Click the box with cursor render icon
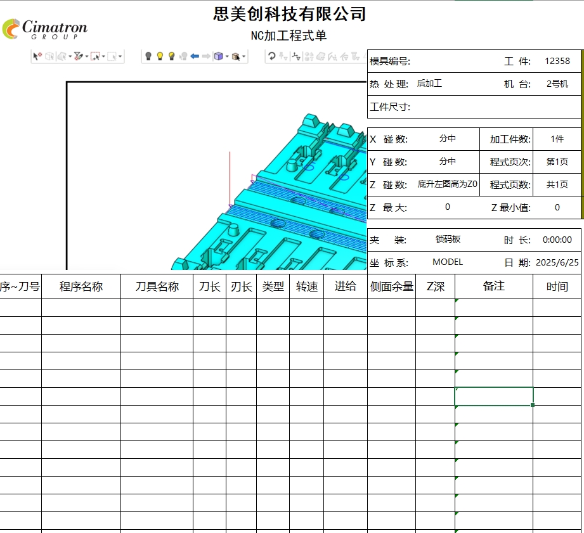The height and width of the screenshot is (533, 584). 236,56
